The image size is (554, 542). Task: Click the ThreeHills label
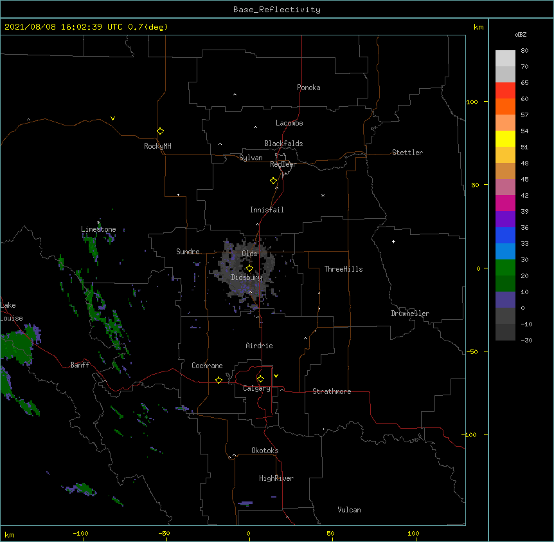[343, 269]
